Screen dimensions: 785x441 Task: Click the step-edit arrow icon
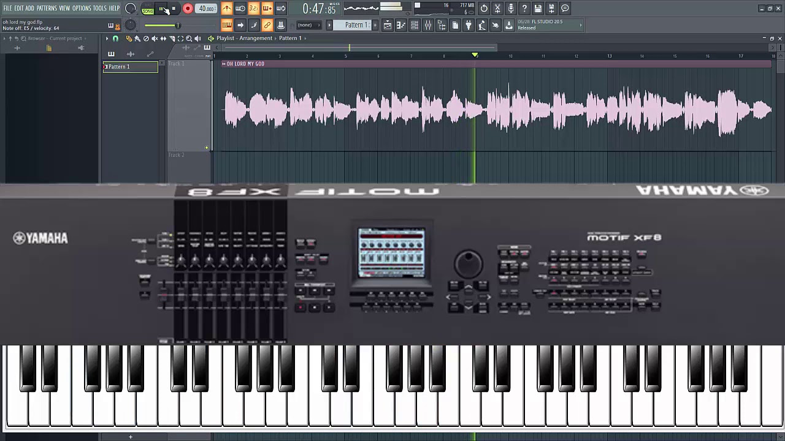coord(240,25)
